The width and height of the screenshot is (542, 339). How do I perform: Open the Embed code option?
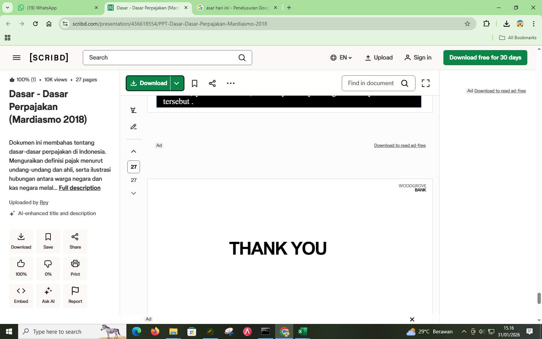21,295
